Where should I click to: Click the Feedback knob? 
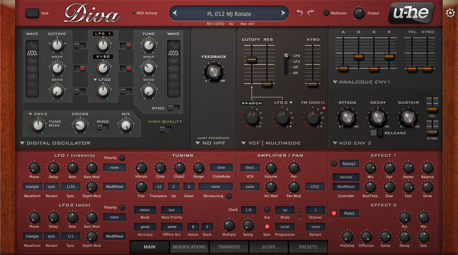[x=214, y=72]
